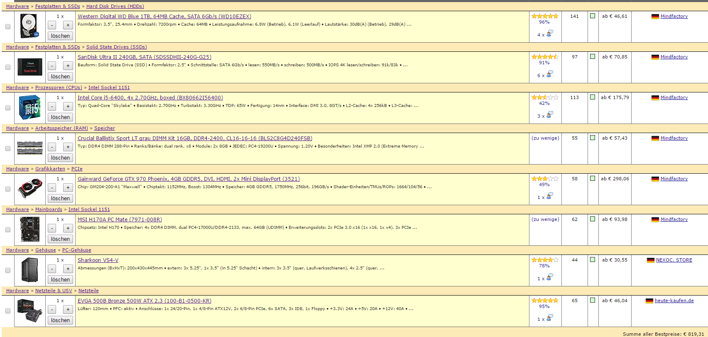Delete Crucial Ballistix with löschen
Image resolution: width=708 pixels, height=337 pixels.
coord(60,158)
